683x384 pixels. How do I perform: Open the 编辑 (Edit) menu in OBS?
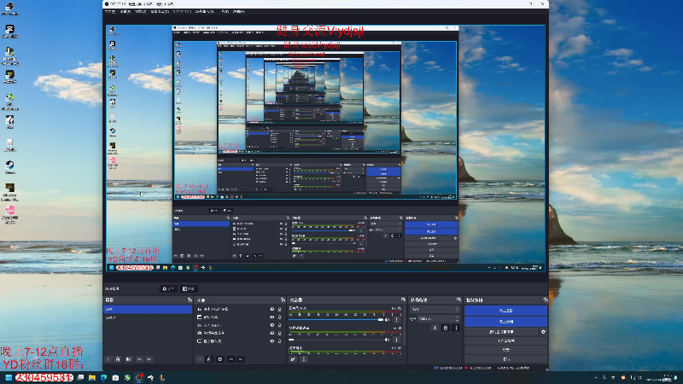[126, 12]
